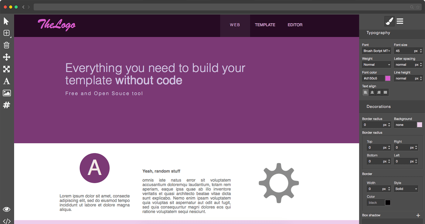Set text align to center
This screenshot has width=425, height=224.
pyautogui.click(x=372, y=92)
